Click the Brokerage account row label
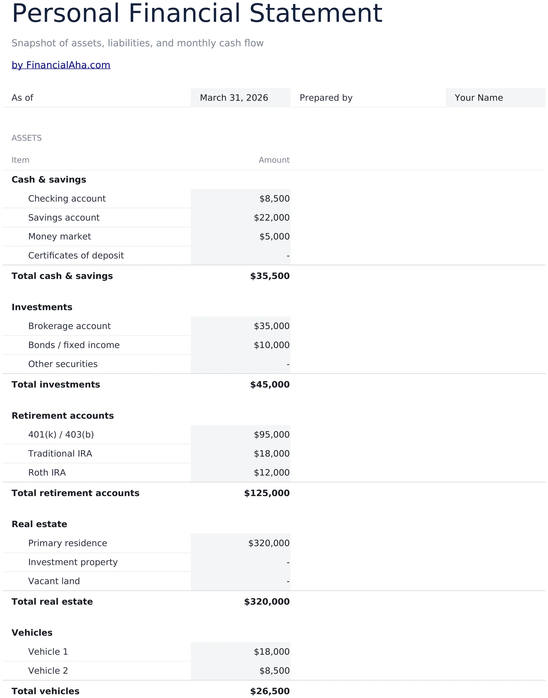548x698 pixels. (69, 326)
